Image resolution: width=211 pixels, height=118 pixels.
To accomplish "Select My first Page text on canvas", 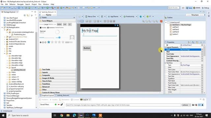I will click(x=90, y=30).
